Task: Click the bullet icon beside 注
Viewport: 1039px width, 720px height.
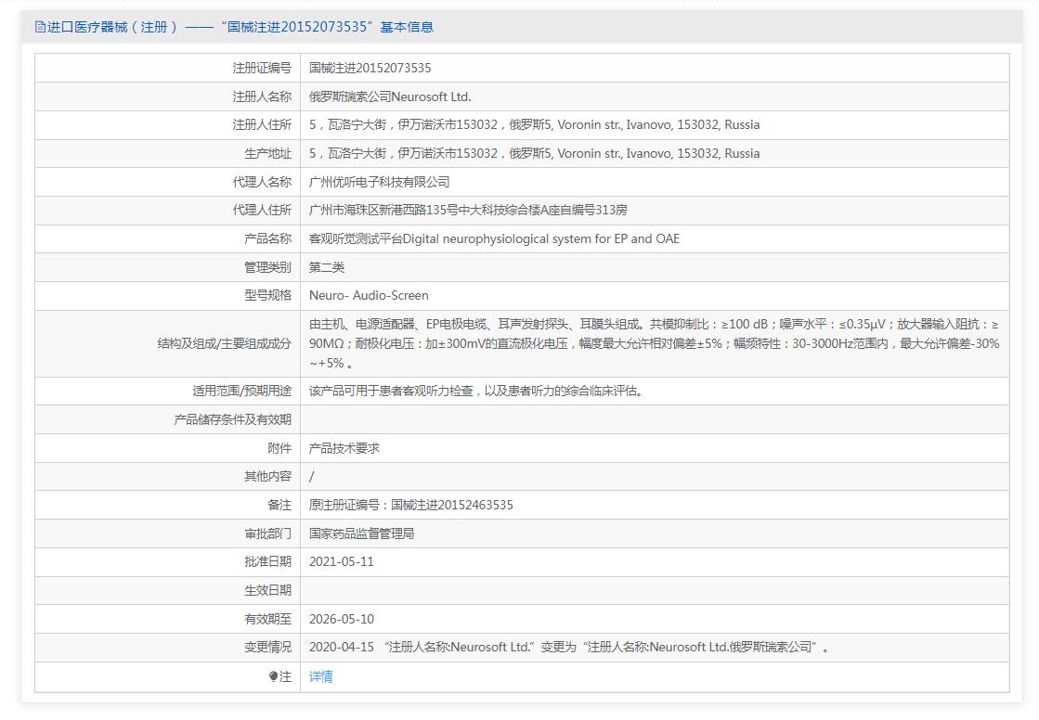Action: (x=273, y=676)
